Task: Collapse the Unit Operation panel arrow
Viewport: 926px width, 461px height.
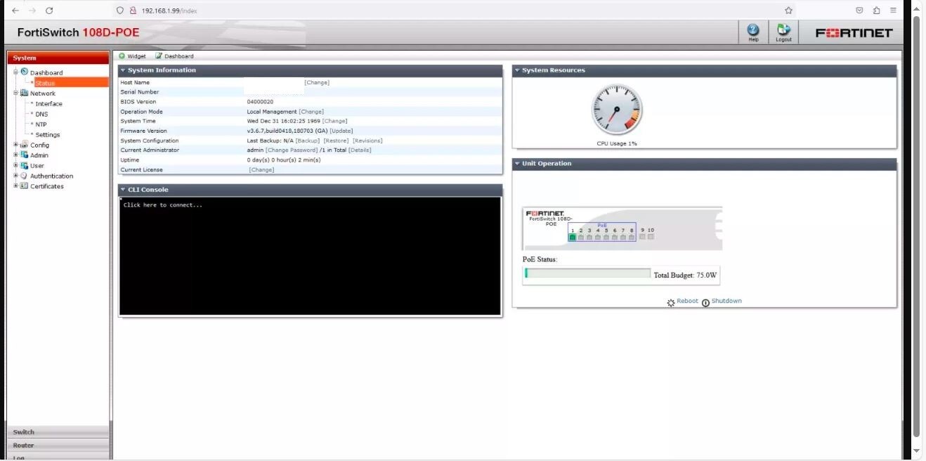Action: click(x=517, y=164)
